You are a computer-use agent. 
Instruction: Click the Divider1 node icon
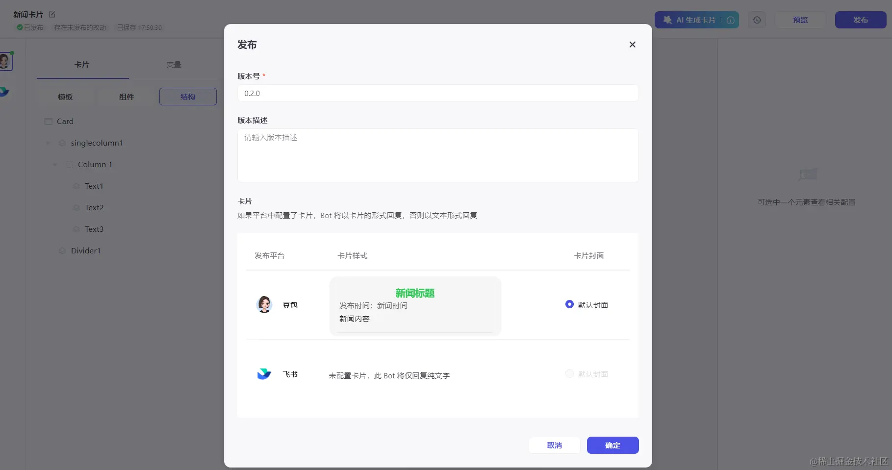62,251
